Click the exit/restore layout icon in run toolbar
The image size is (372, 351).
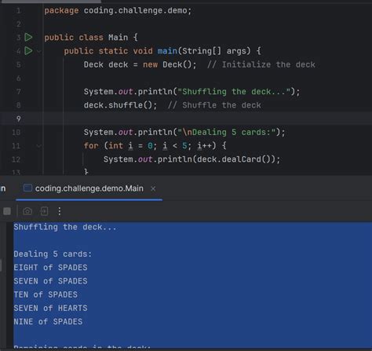tap(44, 211)
